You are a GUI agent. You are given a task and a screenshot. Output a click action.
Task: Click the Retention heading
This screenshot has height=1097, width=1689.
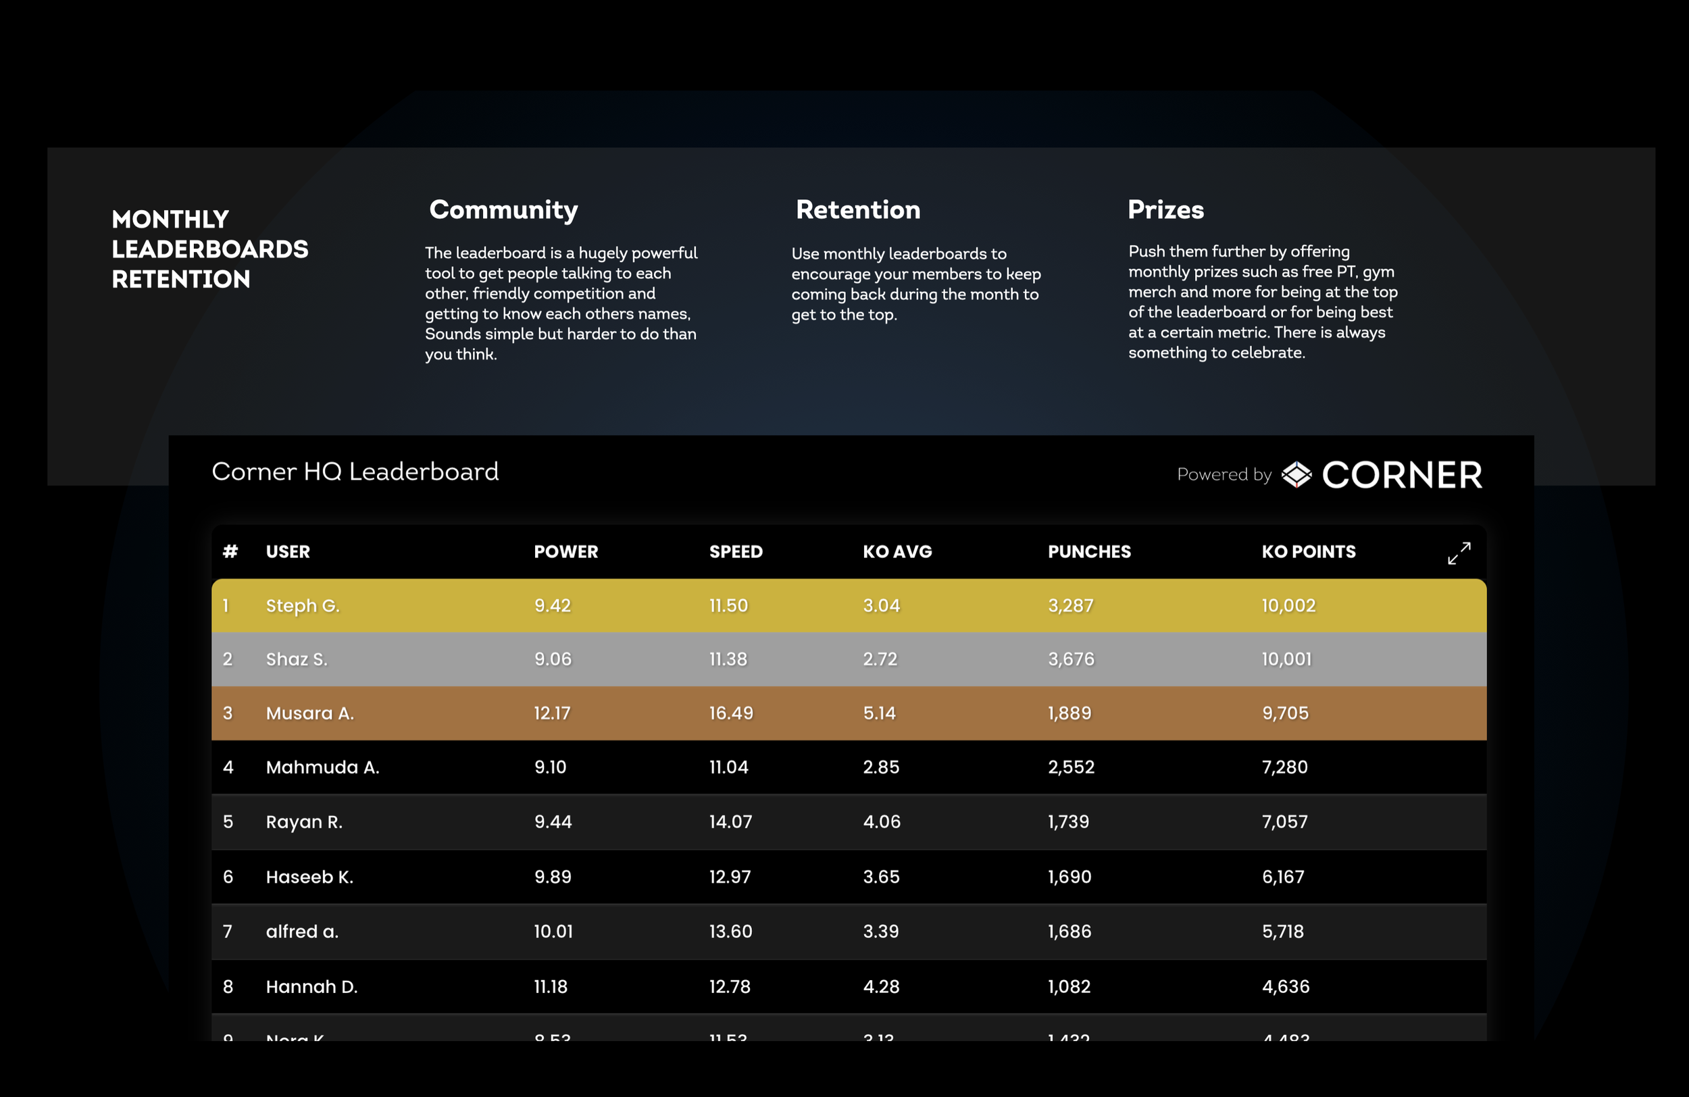(858, 209)
